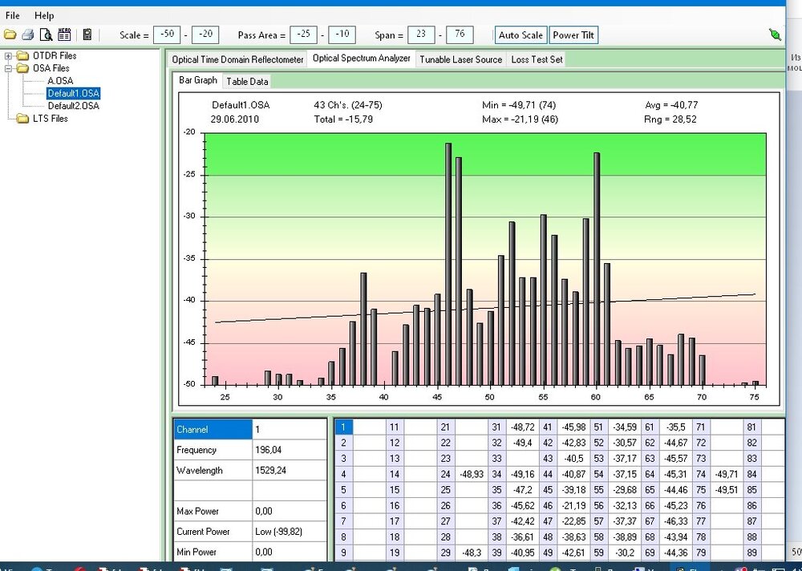The width and height of the screenshot is (802, 571).
Task: Switch to Table Data tab
Action: point(247,81)
